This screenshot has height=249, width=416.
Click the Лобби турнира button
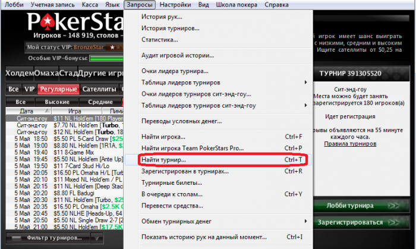click(x=361, y=206)
